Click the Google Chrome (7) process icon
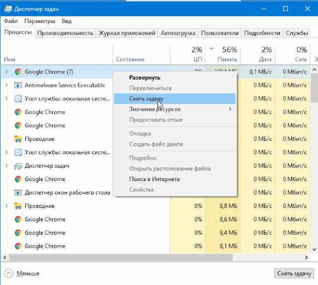The image size is (318, 285). (x=18, y=72)
